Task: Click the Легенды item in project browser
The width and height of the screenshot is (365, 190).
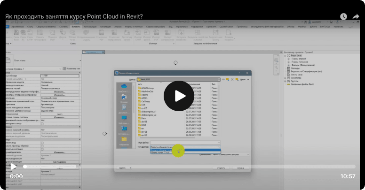Action: pos(295,68)
